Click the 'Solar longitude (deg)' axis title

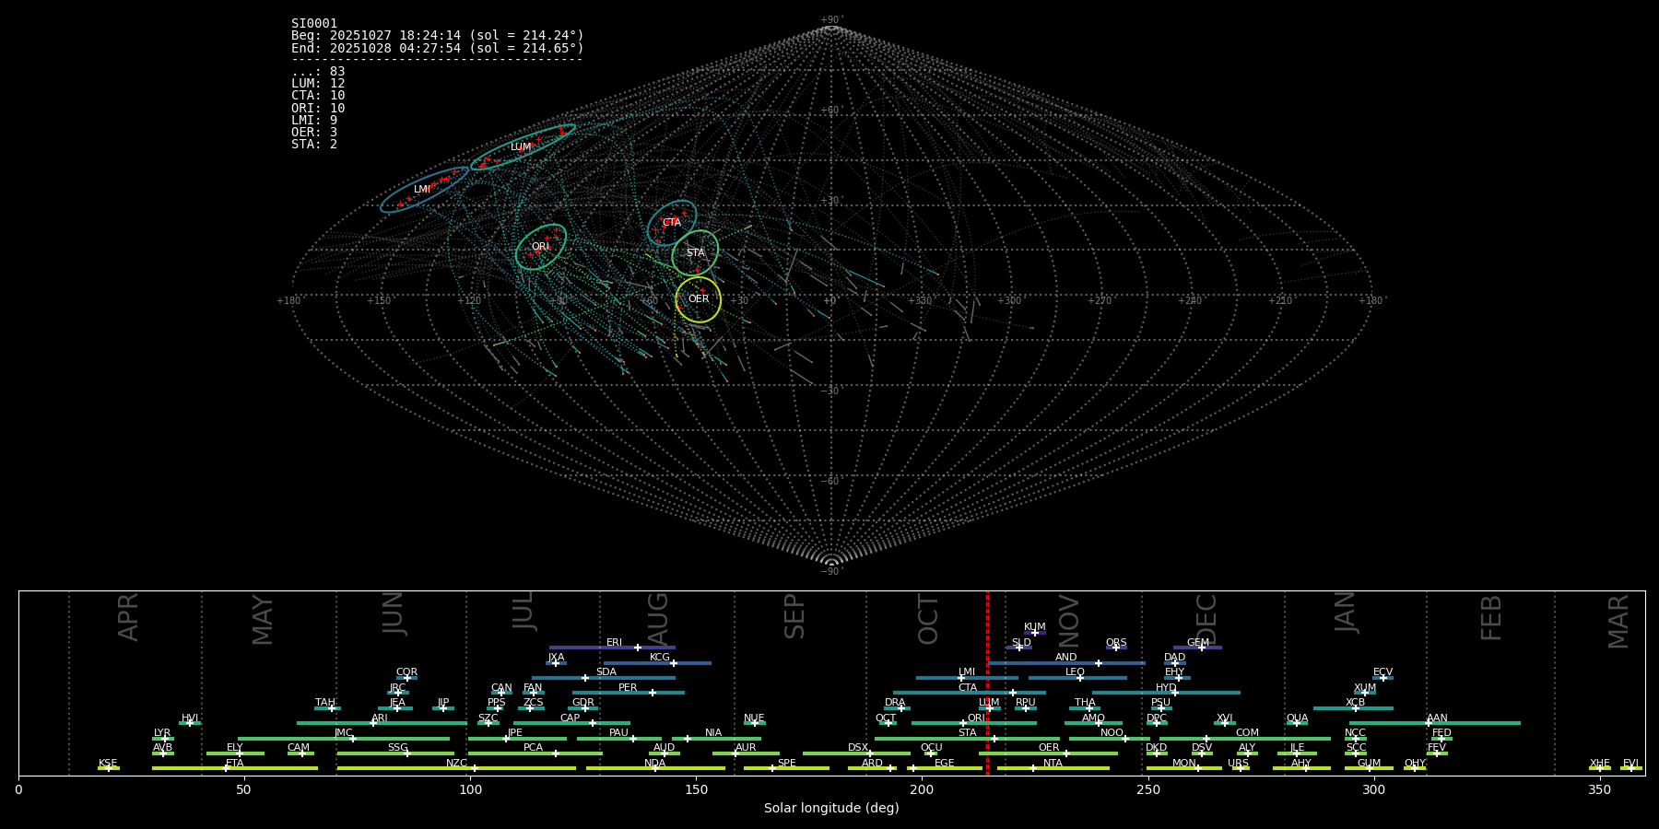click(831, 809)
